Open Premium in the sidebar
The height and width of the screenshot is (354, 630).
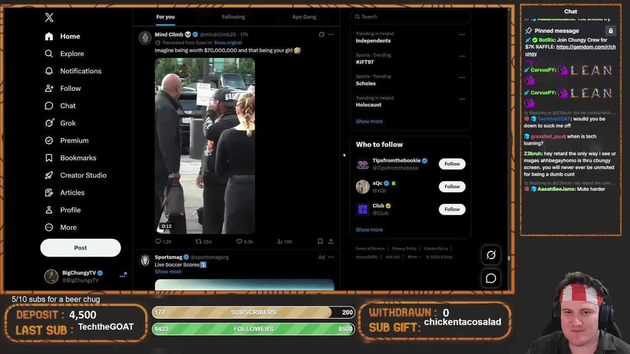tap(66, 141)
